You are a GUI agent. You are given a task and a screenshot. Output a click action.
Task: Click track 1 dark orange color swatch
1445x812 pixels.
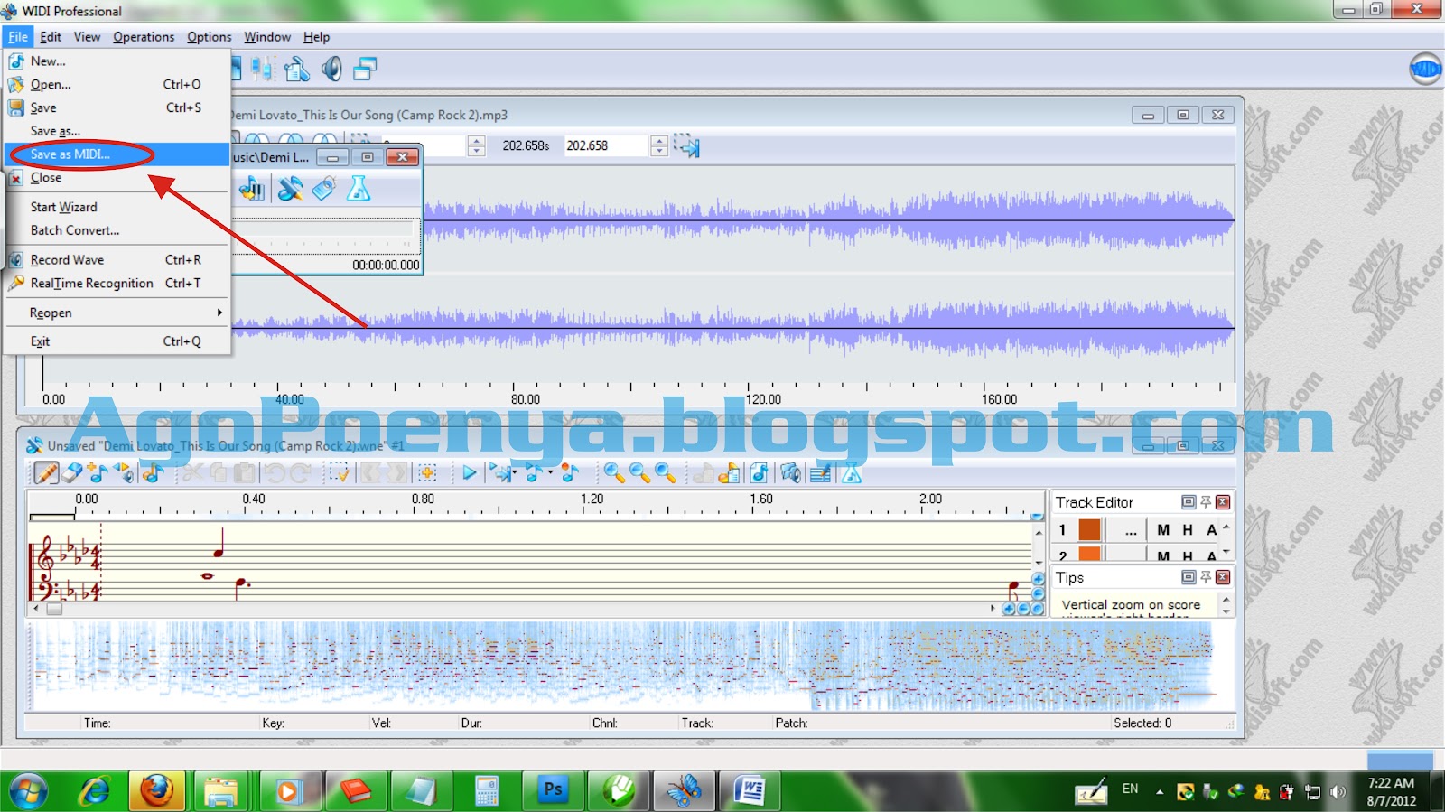pos(1090,530)
